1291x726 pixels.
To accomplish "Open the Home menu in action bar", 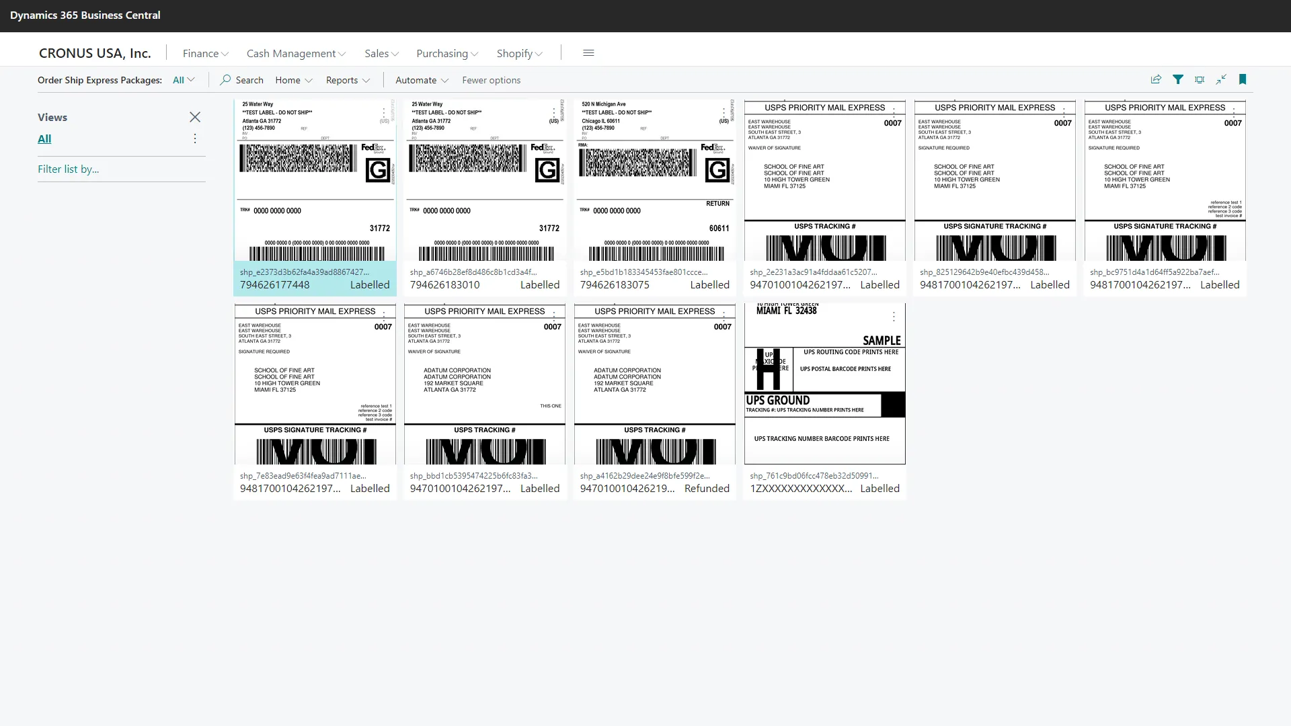I will pos(294,80).
